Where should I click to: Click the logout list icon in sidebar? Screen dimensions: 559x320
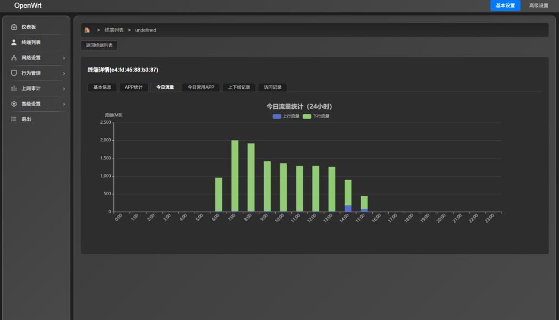point(14,119)
